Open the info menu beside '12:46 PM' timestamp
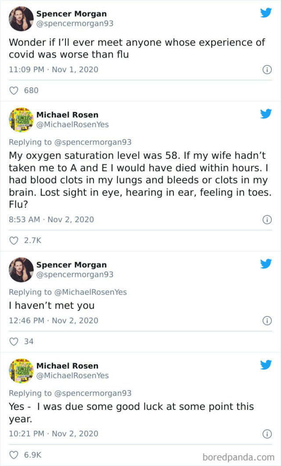 pyautogui.click(x=267, y=320)
